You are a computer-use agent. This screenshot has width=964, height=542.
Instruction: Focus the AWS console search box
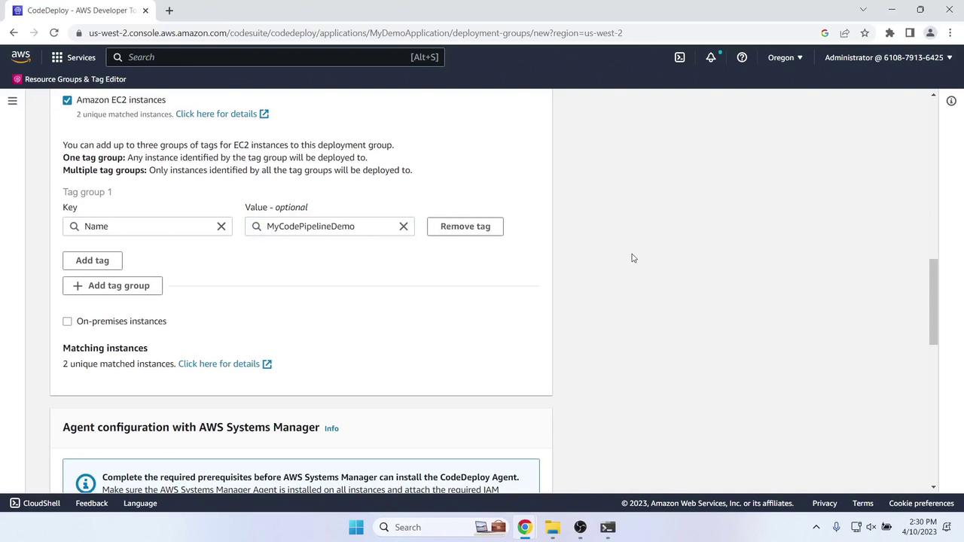point(275,57)
